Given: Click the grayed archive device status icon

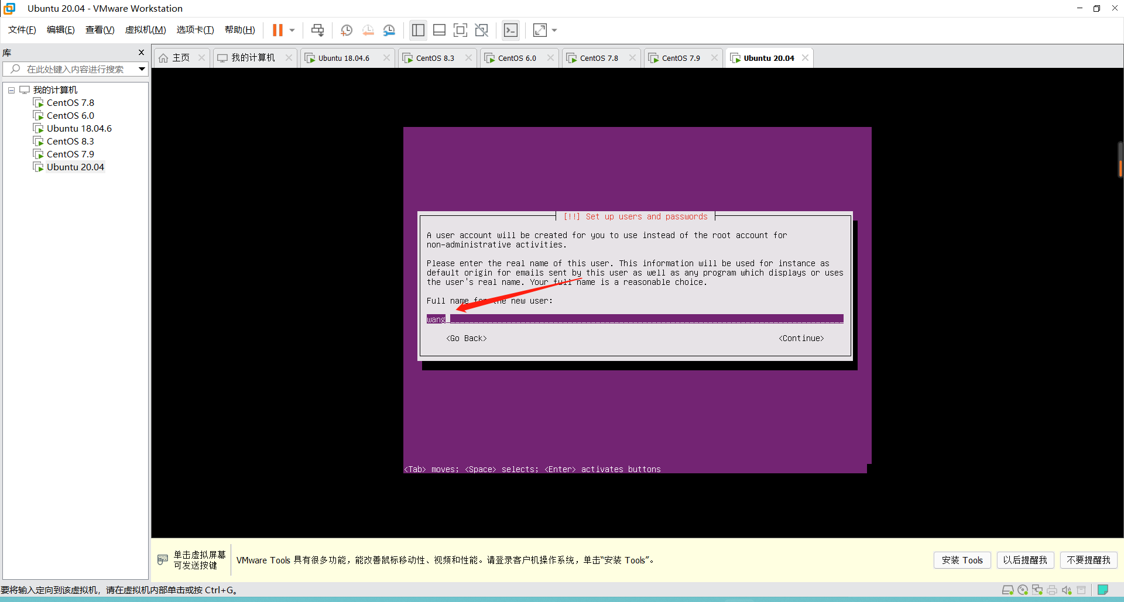Looking at the screenshot, I should coord(1081,590).
